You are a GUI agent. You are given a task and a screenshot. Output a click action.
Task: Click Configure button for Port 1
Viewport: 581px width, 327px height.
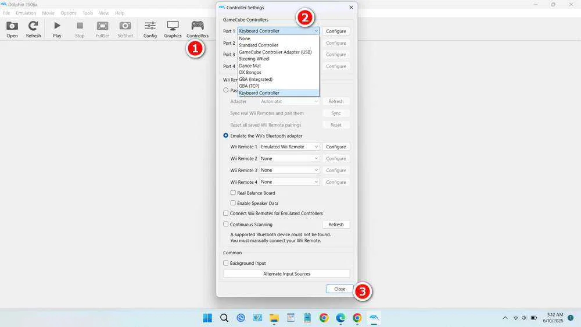tap(336, 31)
